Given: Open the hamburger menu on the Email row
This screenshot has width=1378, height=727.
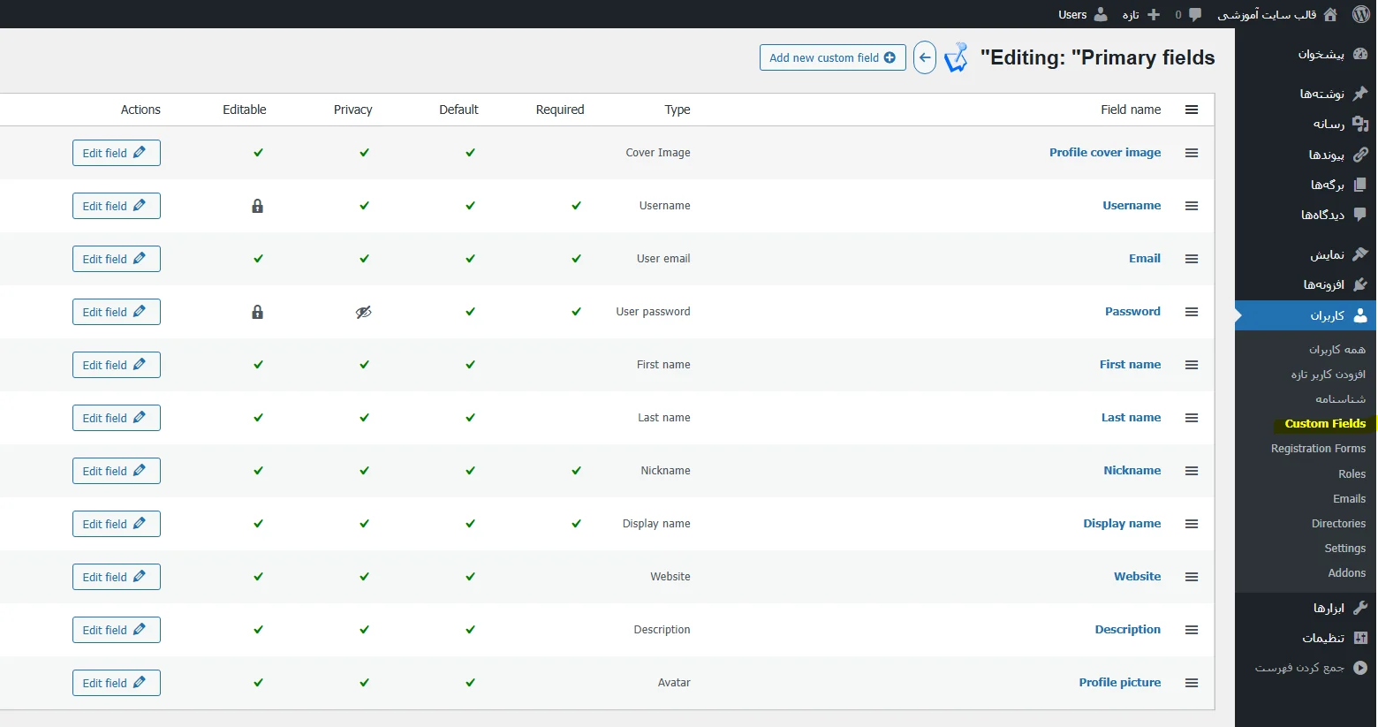Looking at the screenshot, I should click(1192, 259).
